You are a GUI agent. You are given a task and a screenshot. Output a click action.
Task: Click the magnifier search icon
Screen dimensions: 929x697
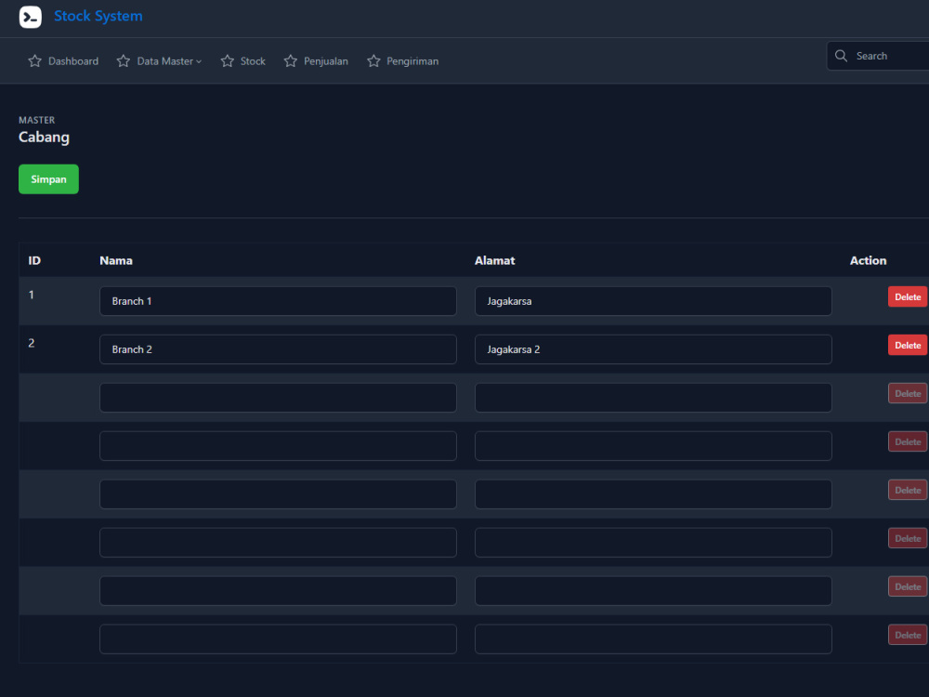[841, 56]
